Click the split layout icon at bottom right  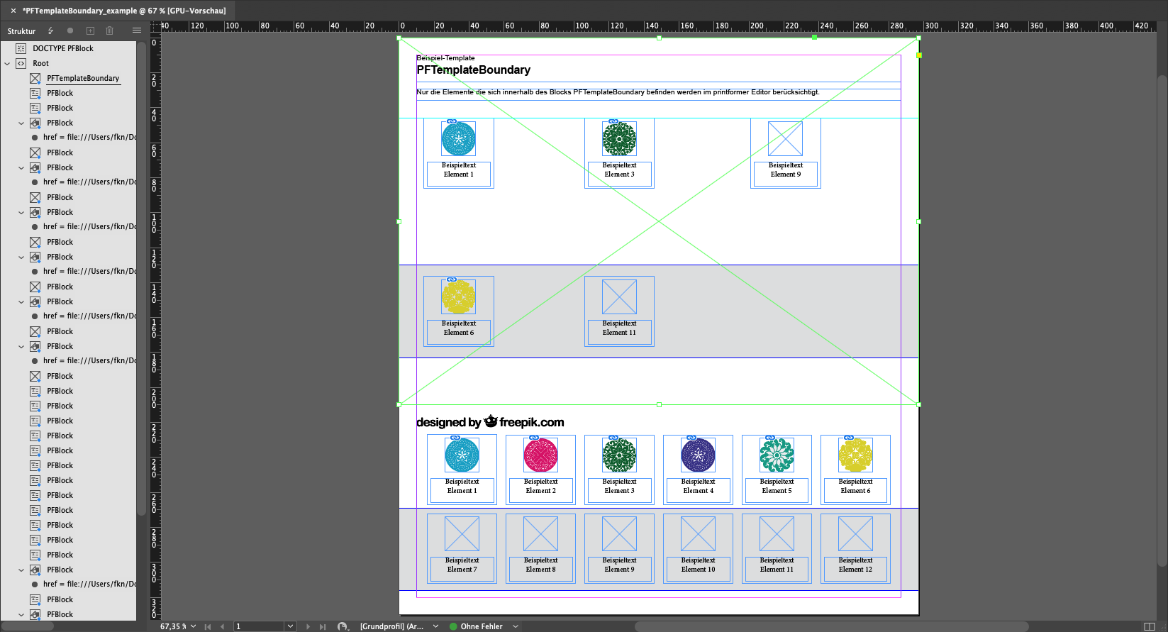coord(1150,626)
